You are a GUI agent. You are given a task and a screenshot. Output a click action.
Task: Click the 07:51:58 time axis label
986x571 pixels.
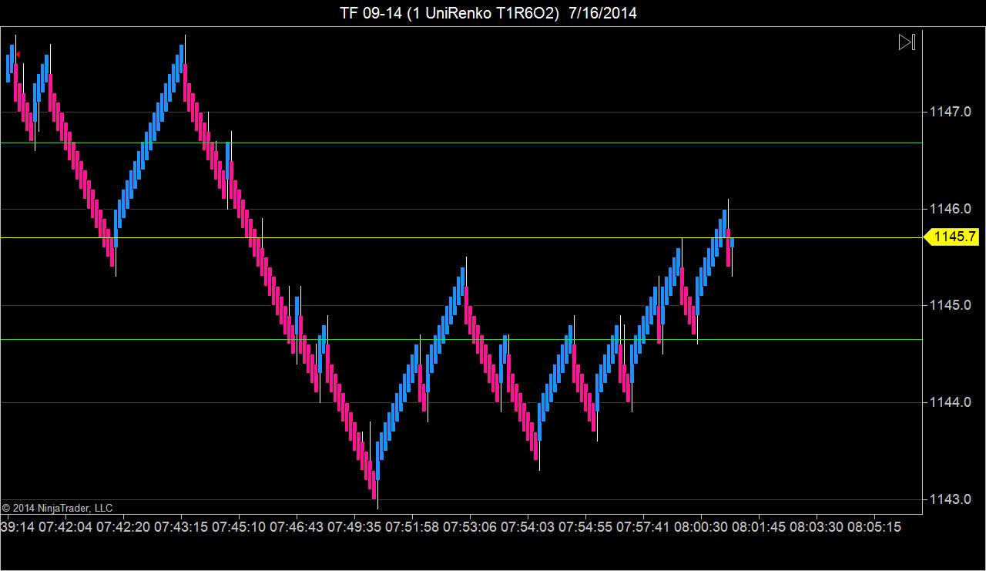click(x=412, y=527)
